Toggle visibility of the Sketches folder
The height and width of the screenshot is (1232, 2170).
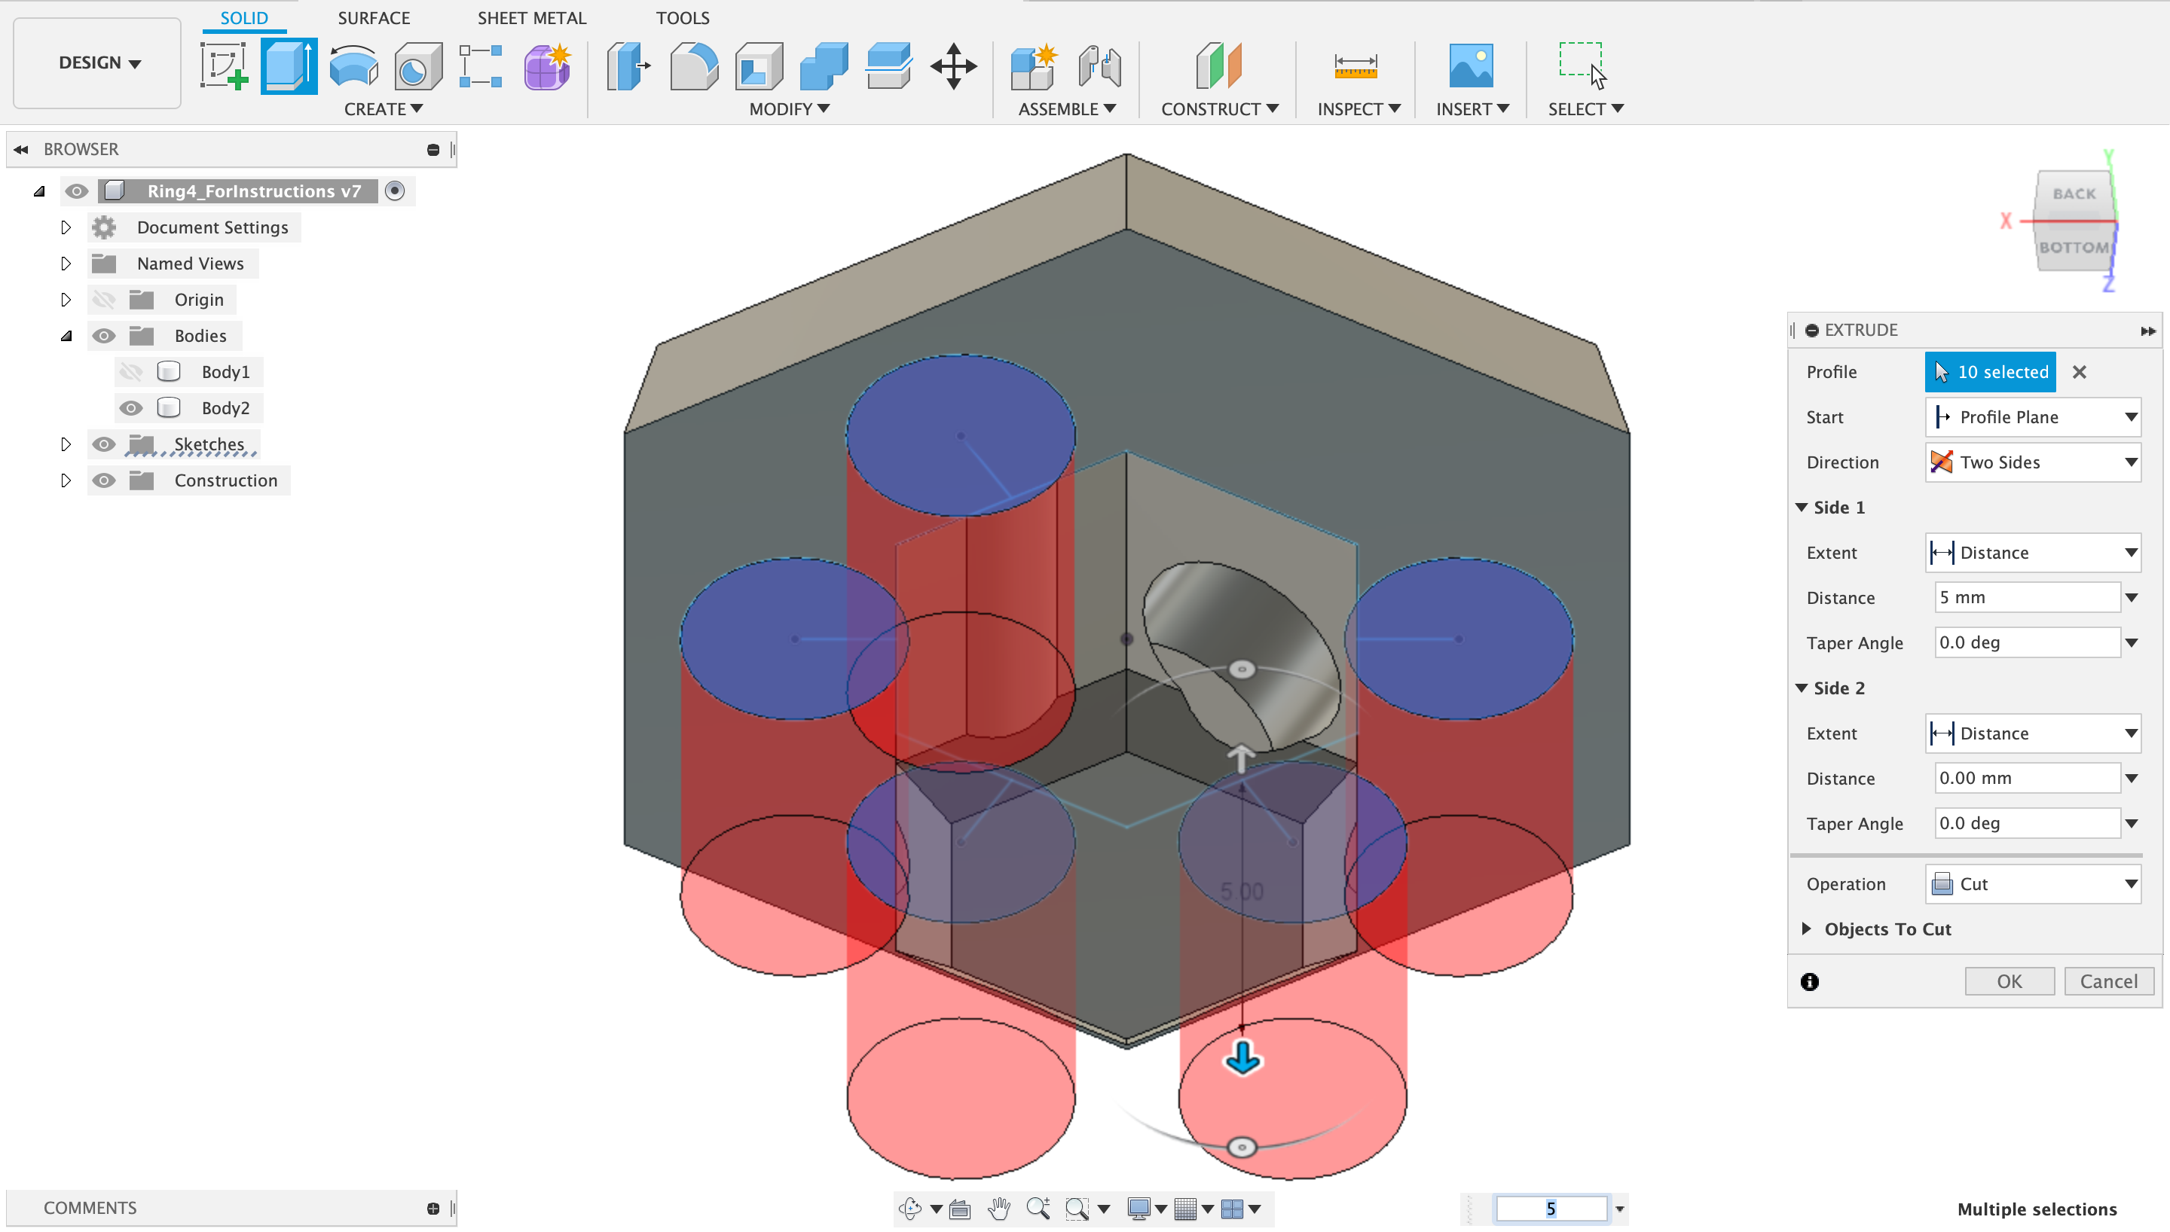coord(103,445)
